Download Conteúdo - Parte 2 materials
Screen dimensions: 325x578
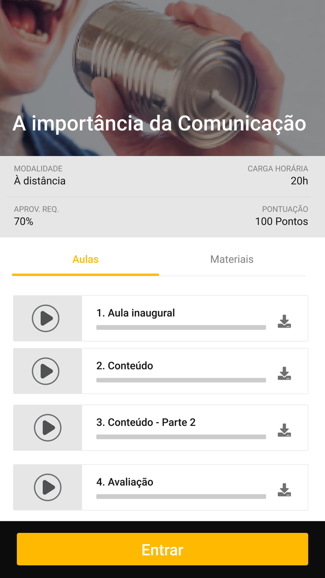click(285, 429)
